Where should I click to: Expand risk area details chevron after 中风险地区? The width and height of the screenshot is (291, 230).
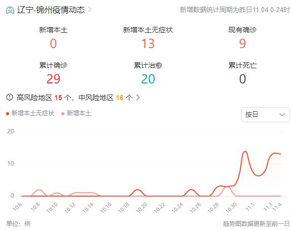click(x=138, y=98)
